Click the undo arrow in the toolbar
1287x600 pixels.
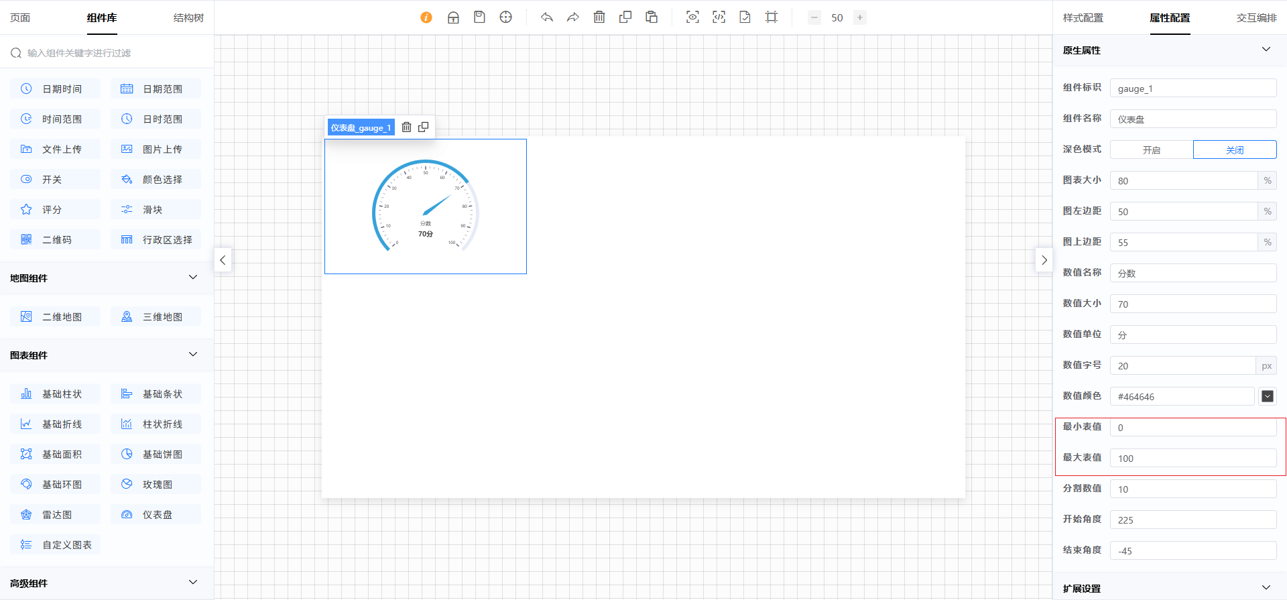[547, 17]
